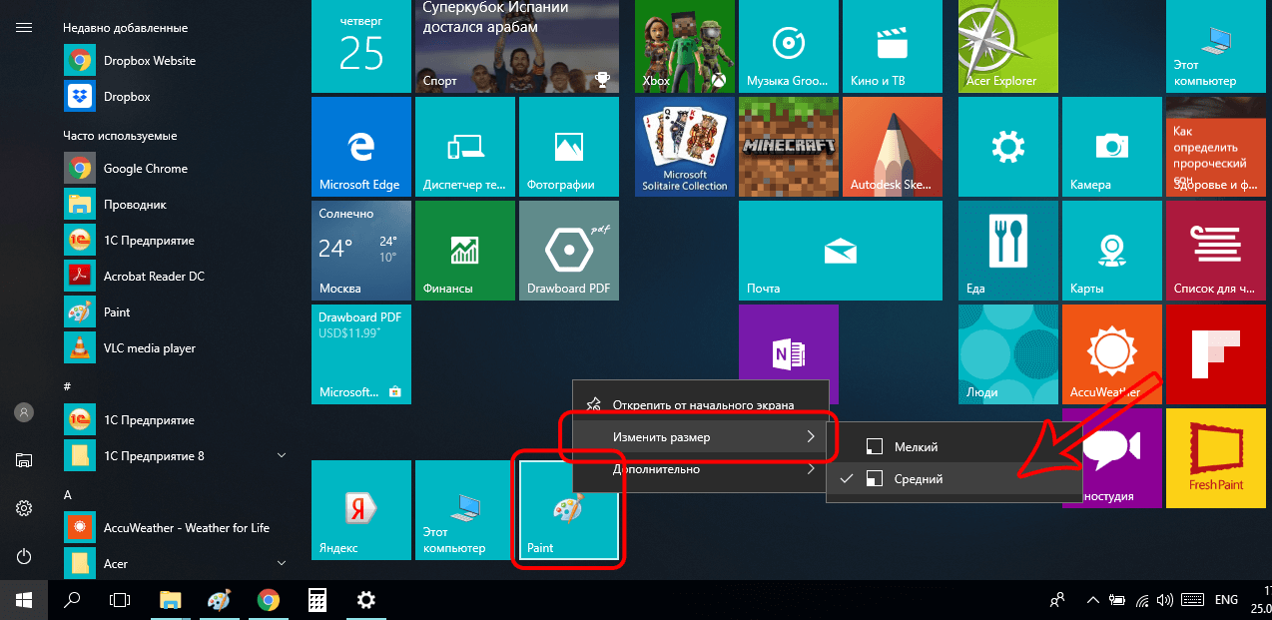The width and height of the screenshot is (1272, 620).
Task: Open Microsoft Solitaire Collection tile
Action: (x=684, y=146)
